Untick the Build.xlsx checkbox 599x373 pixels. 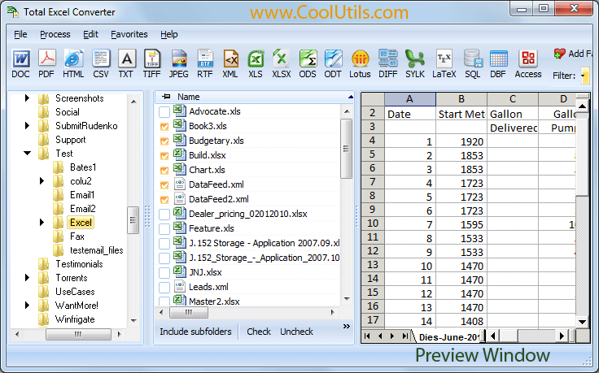point(164,156)
